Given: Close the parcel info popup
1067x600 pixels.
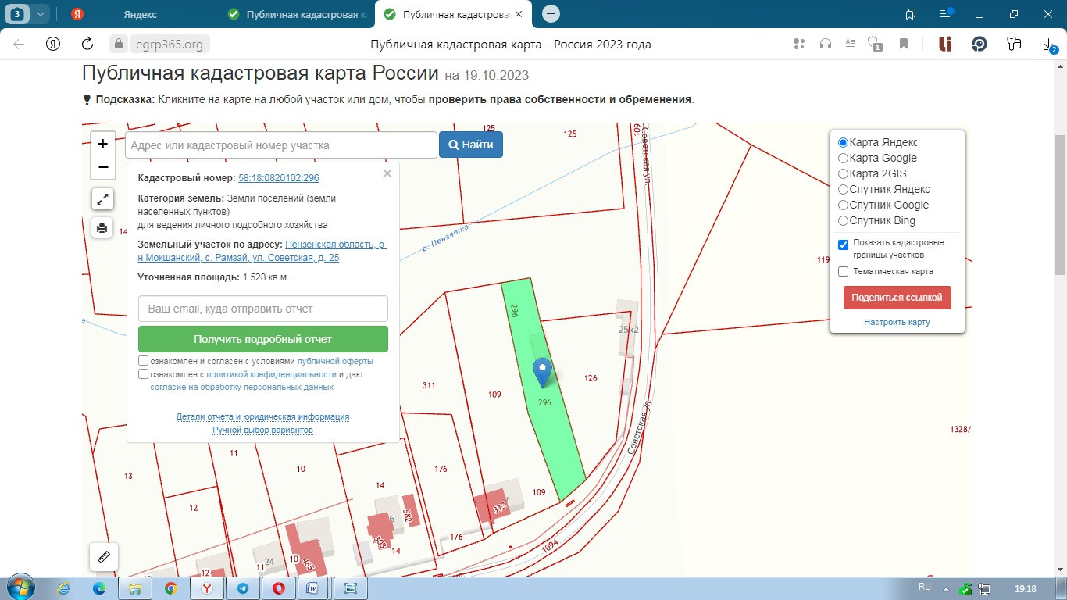Looking at the screenshot, I should coord(387,174).
